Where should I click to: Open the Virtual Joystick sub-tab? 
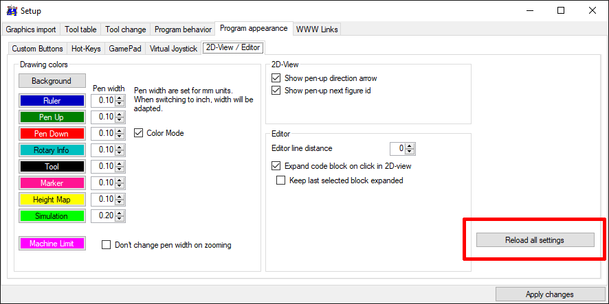tap(173, 49)
